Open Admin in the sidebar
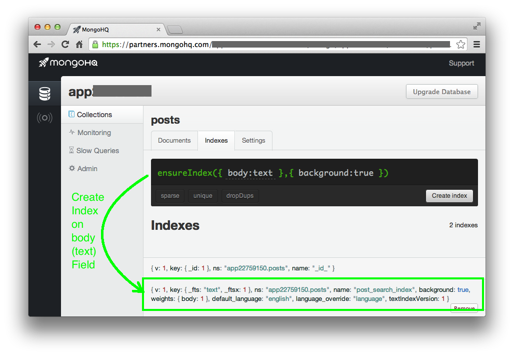Image resolution: width=514 pixels, height=356 pixels. click(102, 169)
